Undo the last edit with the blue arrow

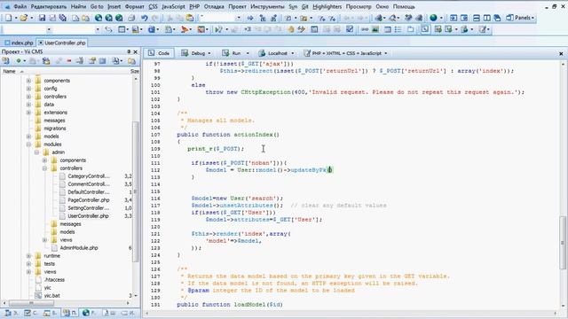tap(144, 18)
